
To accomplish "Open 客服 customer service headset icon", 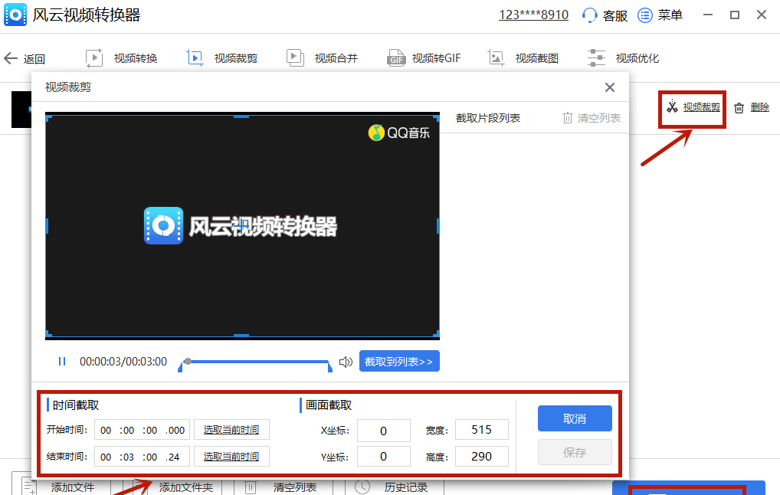I will (589, 15).
